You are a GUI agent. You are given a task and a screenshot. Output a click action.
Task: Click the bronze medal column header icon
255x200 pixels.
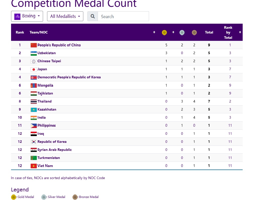click(194, 32)
